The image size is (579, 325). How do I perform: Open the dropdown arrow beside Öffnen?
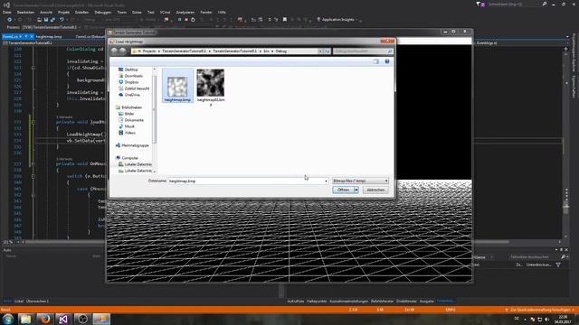click(x=356, y=190)
